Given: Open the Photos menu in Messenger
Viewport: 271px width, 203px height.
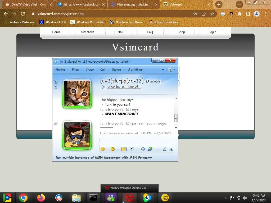Looking at the screenshot, I should (x=60, y=70).
